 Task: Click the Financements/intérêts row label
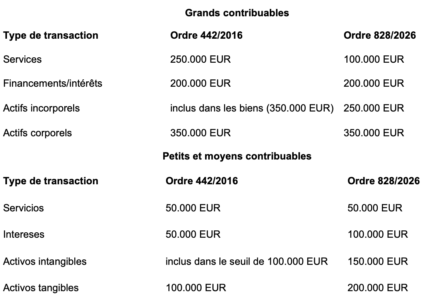[x=53, y=83]
